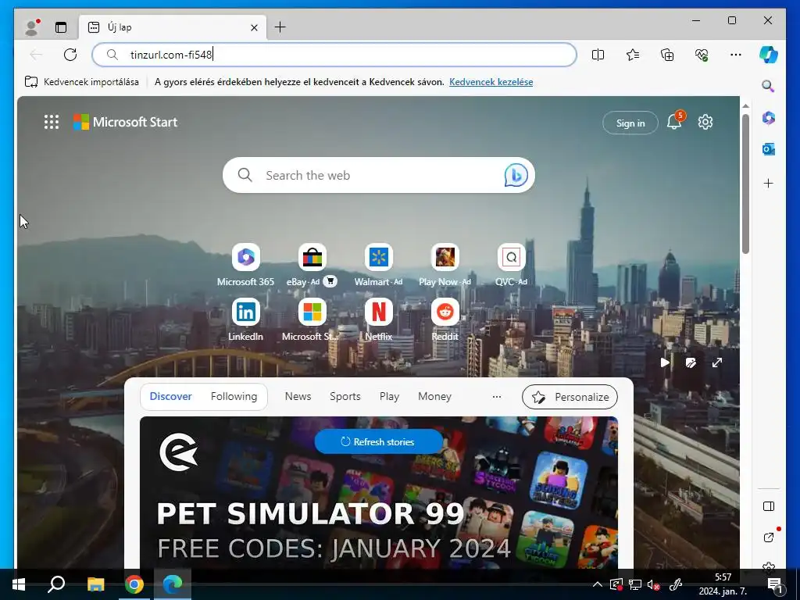Play the background video
Viewport: 800px width, 600px height.
pos(665,362)
